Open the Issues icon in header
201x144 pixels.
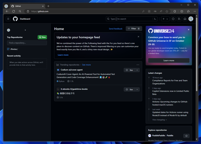[173, 19]
